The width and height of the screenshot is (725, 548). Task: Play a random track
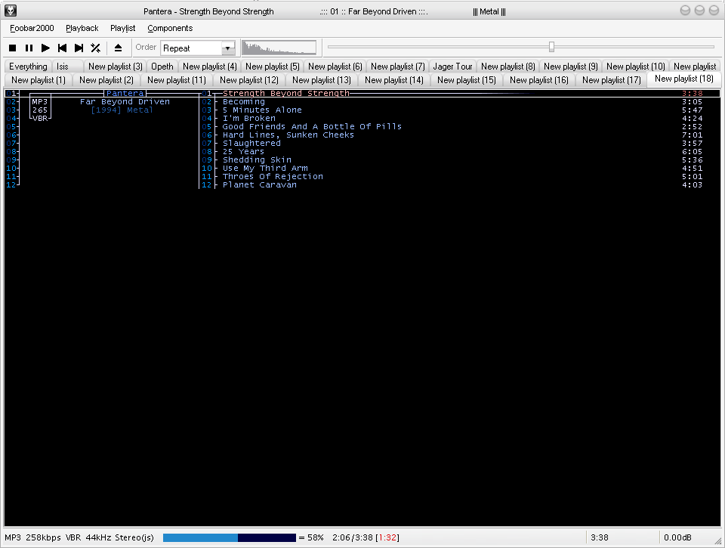[x=95, y=48]
